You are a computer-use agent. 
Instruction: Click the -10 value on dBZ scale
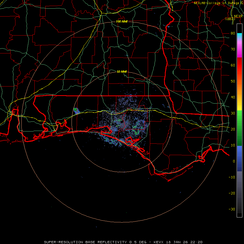pyautogui.click(x=232, y=177)
